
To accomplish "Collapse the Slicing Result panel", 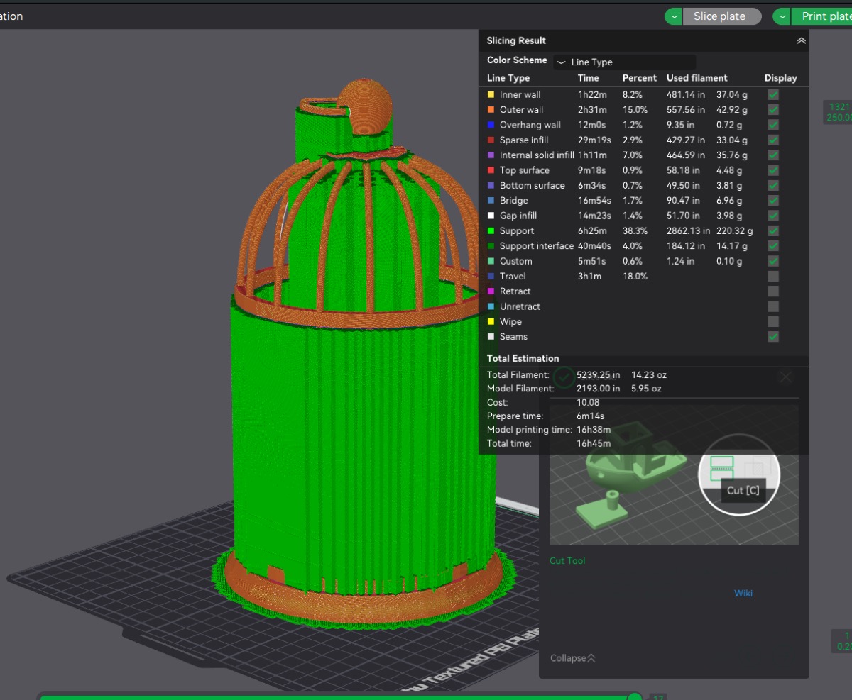I will (801, 41).
